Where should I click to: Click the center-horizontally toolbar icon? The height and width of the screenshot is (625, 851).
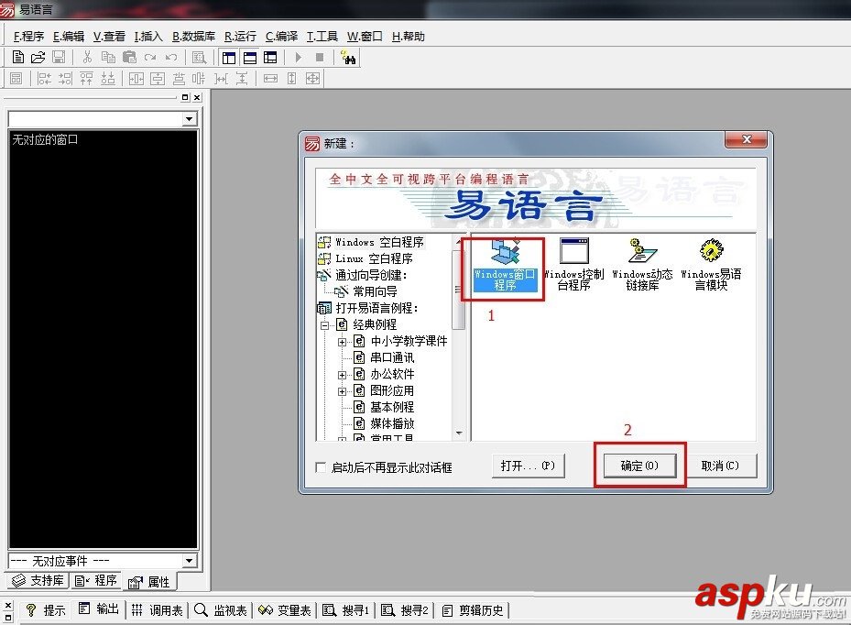tap(136, 79)
